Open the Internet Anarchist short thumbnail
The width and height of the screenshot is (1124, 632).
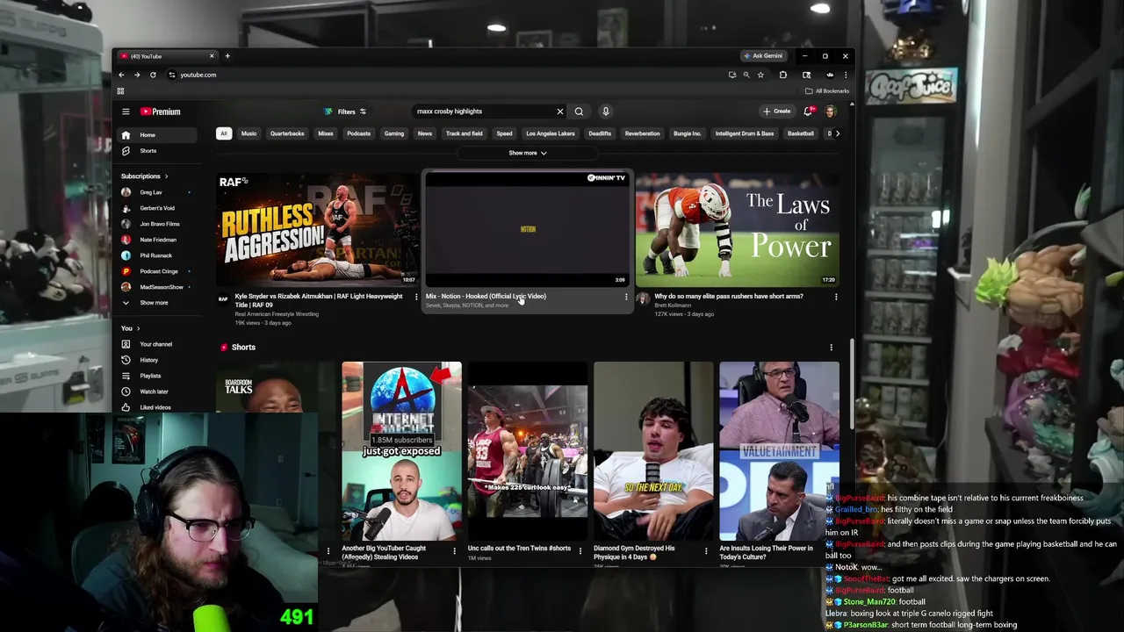point(401,451)
